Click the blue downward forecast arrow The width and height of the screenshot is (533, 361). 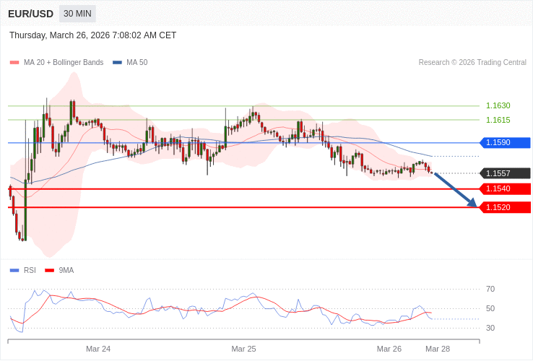455,190
